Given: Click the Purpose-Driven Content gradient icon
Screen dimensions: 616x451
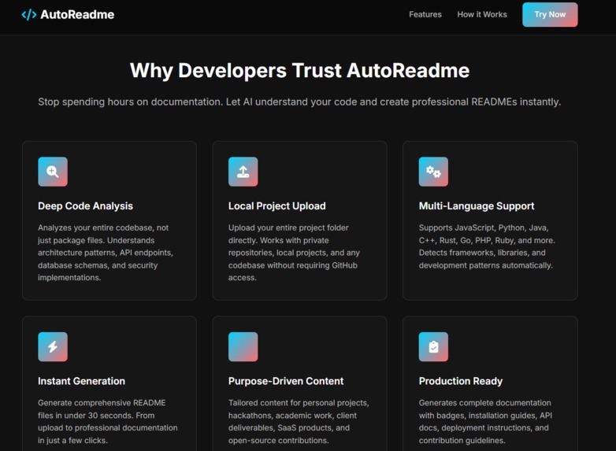Looking at the screenshot, I should 243,346.
